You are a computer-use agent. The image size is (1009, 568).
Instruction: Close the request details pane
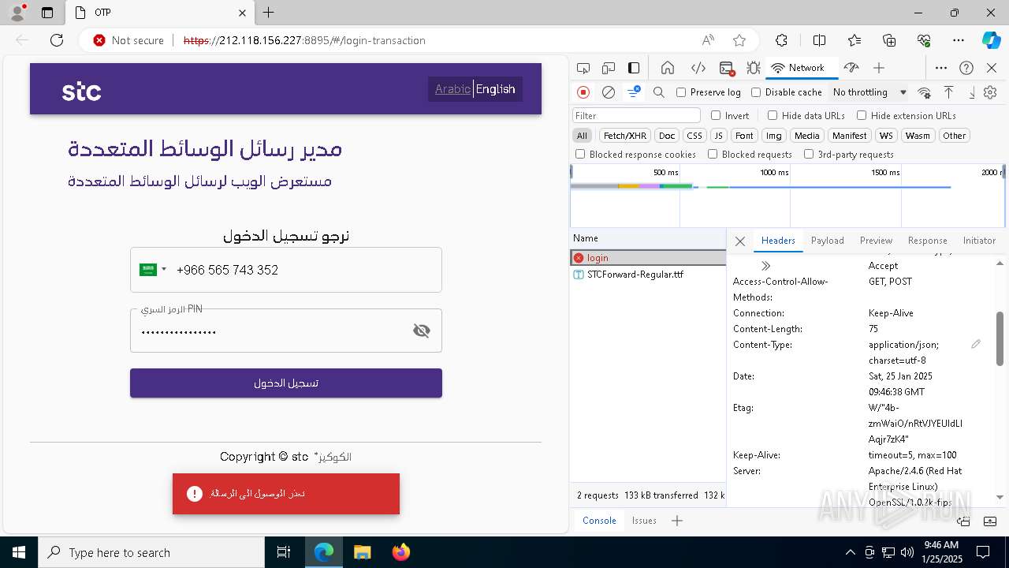(739, 241)
